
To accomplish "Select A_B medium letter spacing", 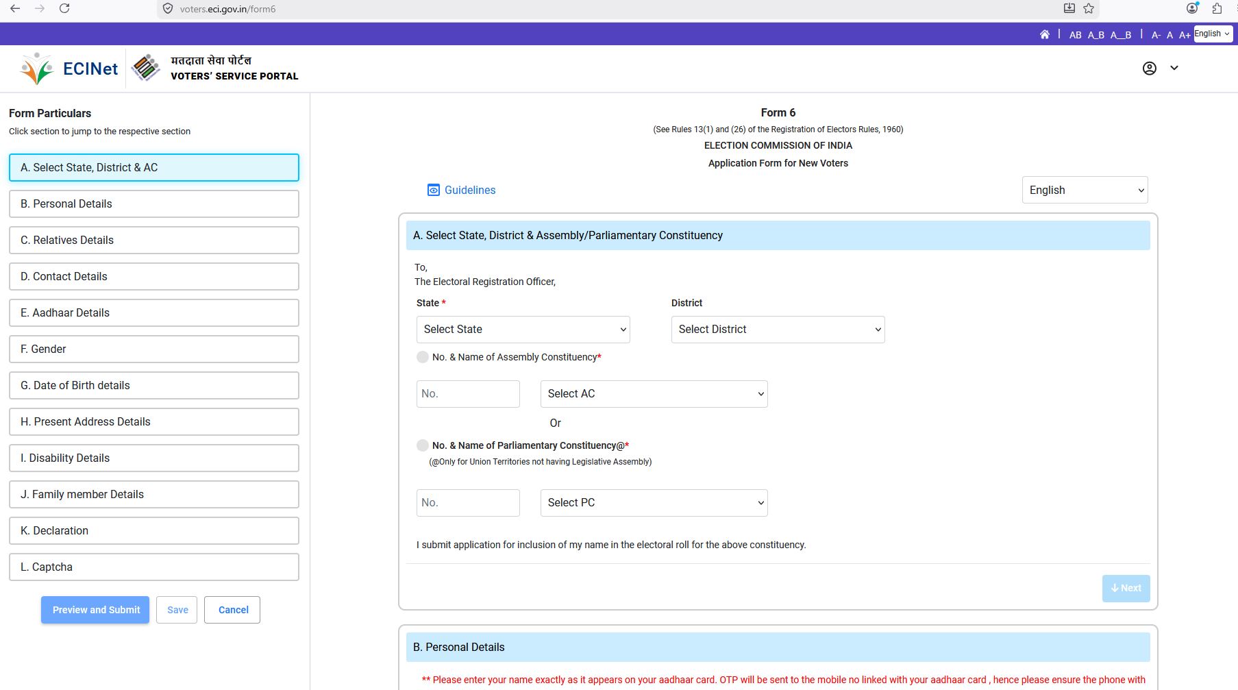I will (1096, 35).
